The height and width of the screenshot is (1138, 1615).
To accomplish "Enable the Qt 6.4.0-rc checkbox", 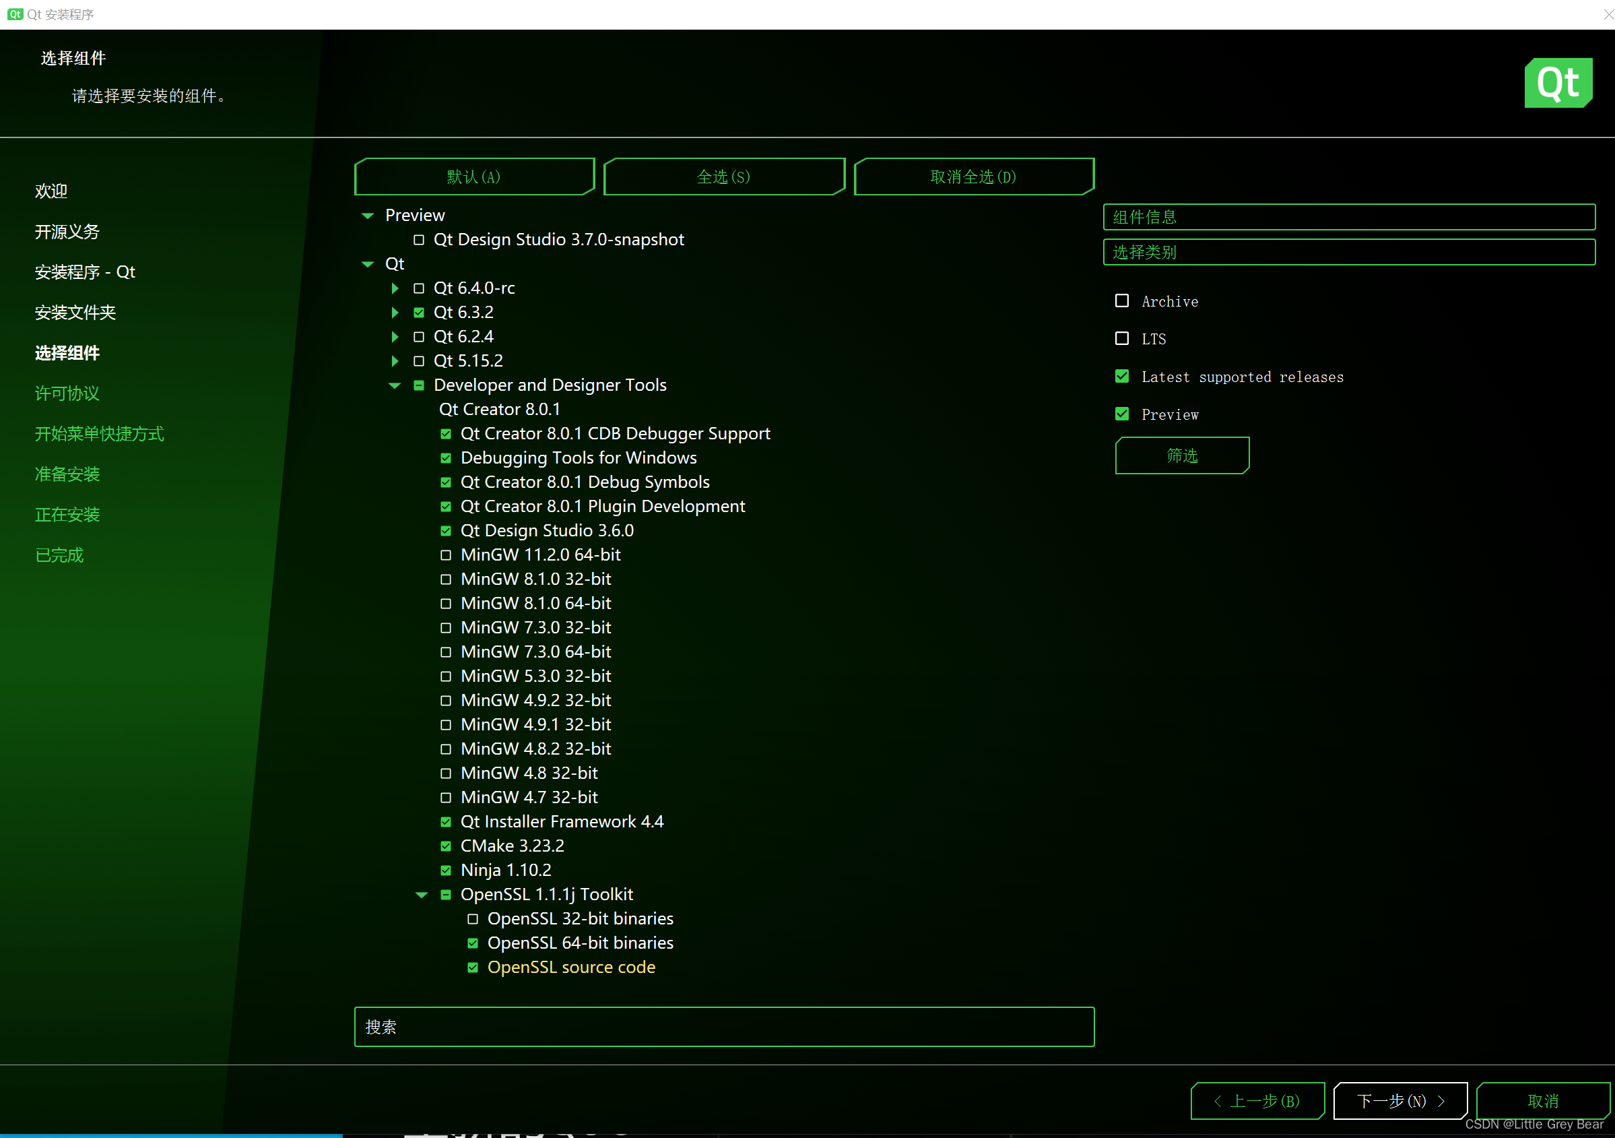I will tap(419, 288).
